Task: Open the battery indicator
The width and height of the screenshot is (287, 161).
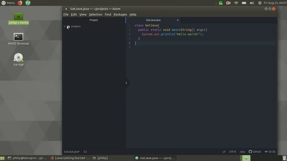Action: coord(244,3)
